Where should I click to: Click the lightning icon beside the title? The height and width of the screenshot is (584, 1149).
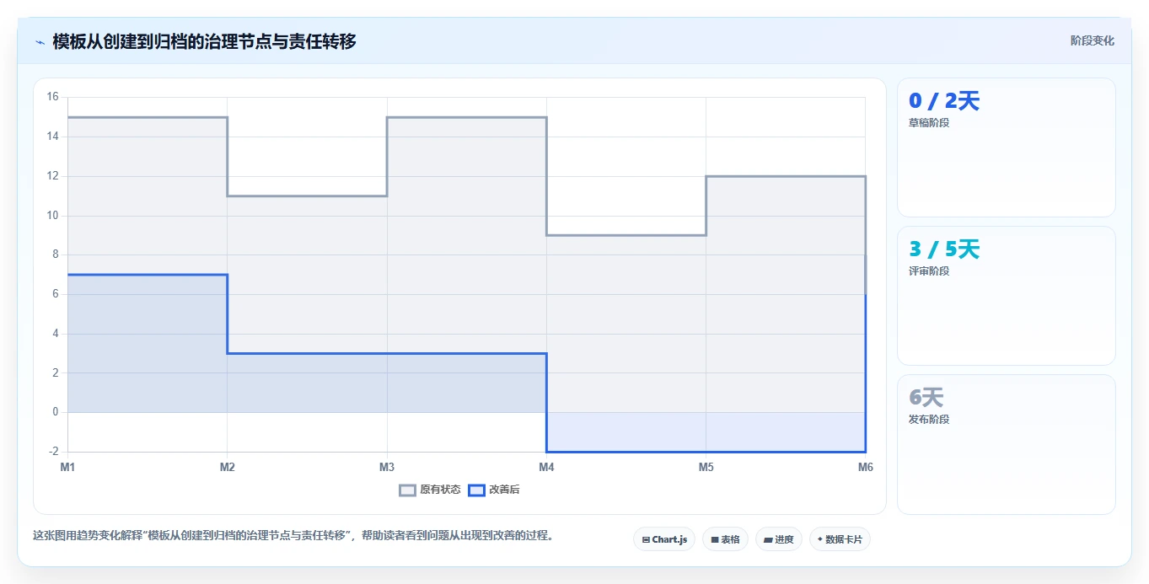[x=40, y=41]
